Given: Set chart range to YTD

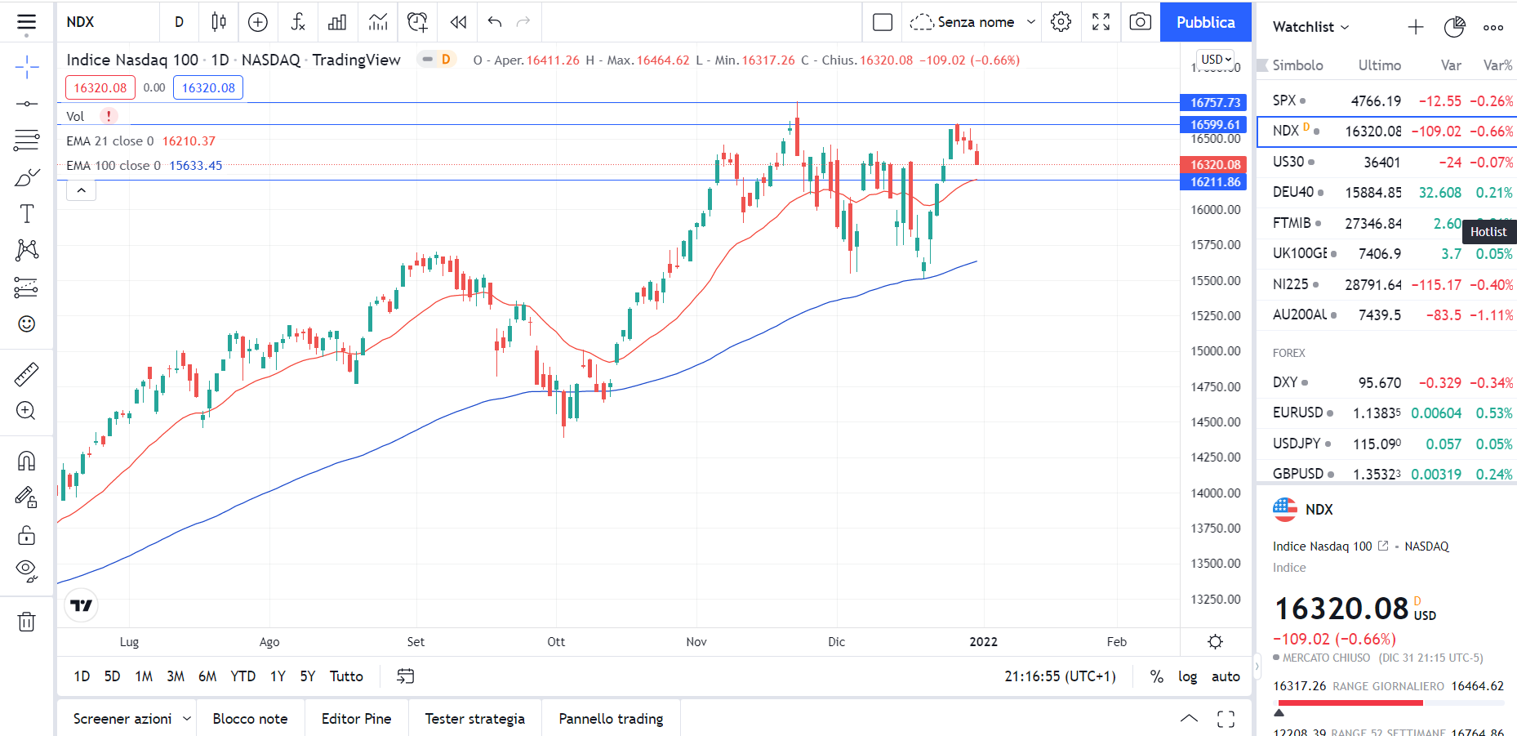Looking at the screenshot, I should tap(243, 676).
